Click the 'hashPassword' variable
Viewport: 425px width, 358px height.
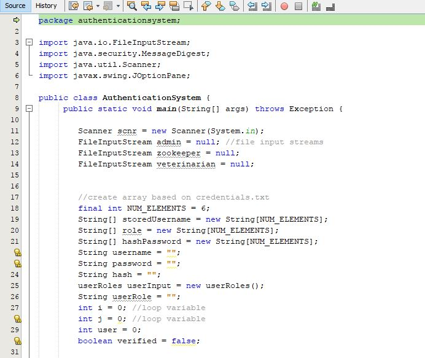click(x=152, y=241)
